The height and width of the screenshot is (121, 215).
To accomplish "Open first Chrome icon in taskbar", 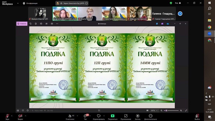I will (x=210, y=27).
